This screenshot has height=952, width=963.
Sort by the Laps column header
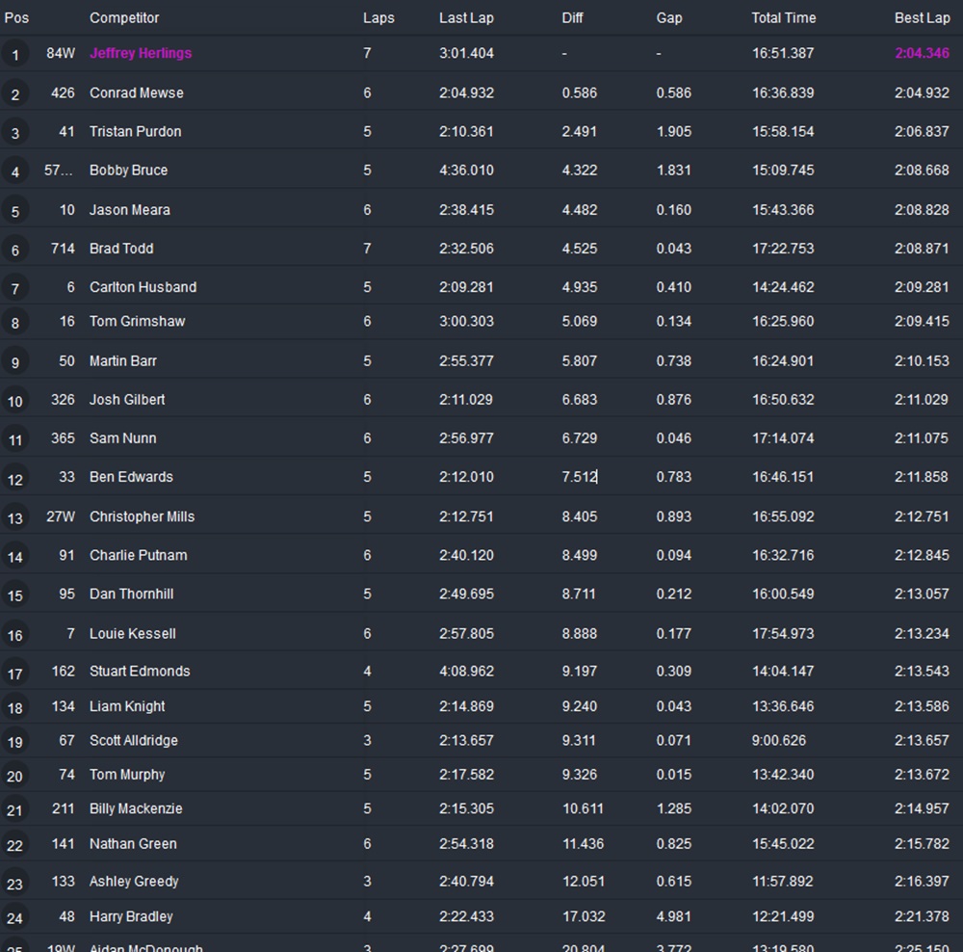point(378,17)
